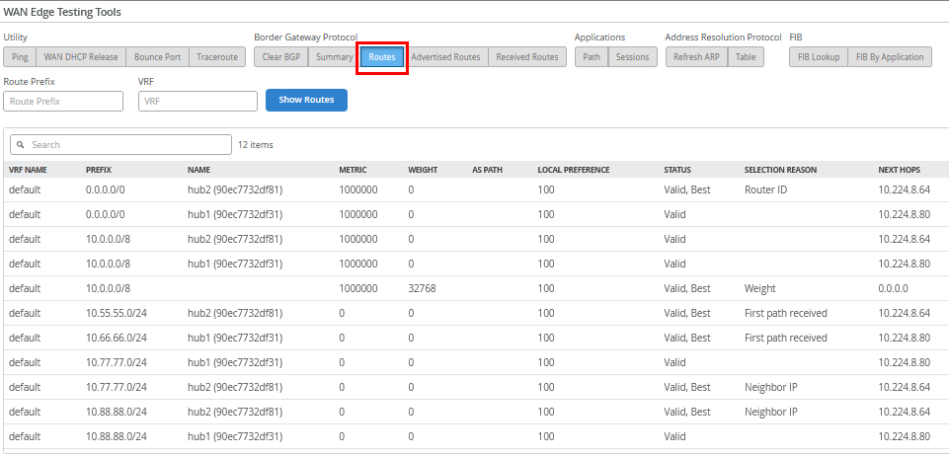
Task: Open the Applications Sessions tool
Action: pyautogui.click(x=632, y=57)
